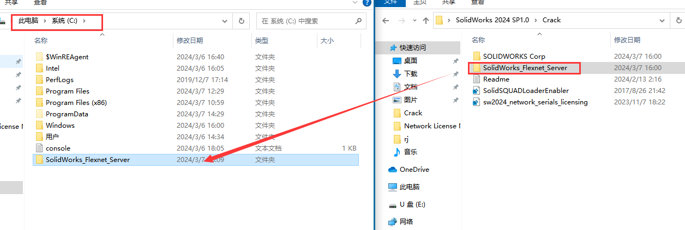This screenshot has height=230, width=685.
Task: Open the Network License folder in sidebar
Action: (x=432, y=126)
